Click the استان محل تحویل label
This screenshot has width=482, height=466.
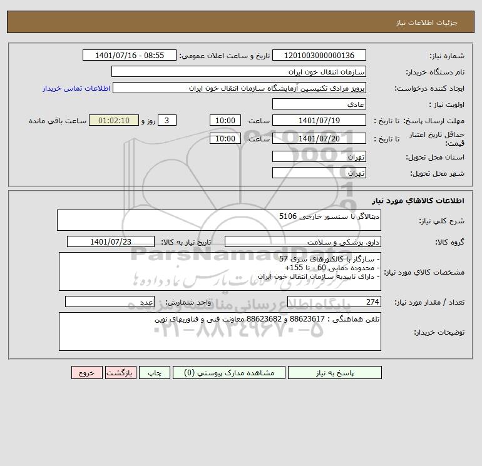pyautogui.click(x=435, y=157)
